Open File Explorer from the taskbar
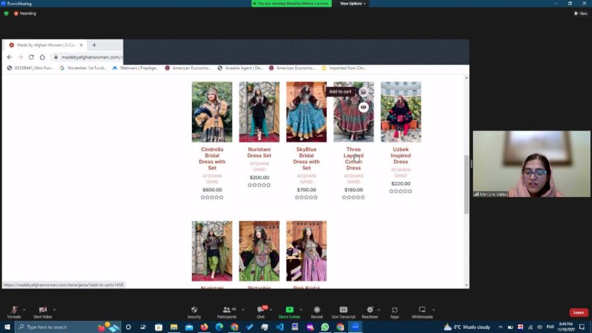Viewport: 592px width, 333px height. point(173,327)
